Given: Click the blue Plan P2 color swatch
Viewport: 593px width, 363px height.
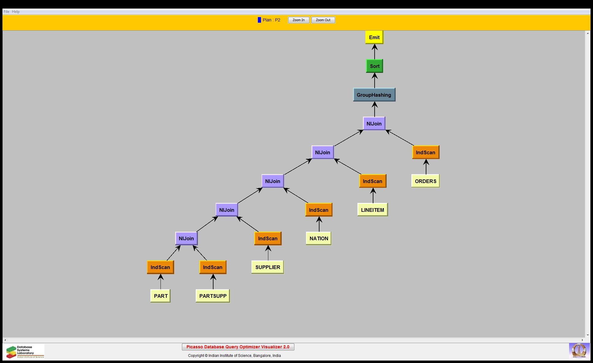Looking at the screenshot, I should 259,20.
